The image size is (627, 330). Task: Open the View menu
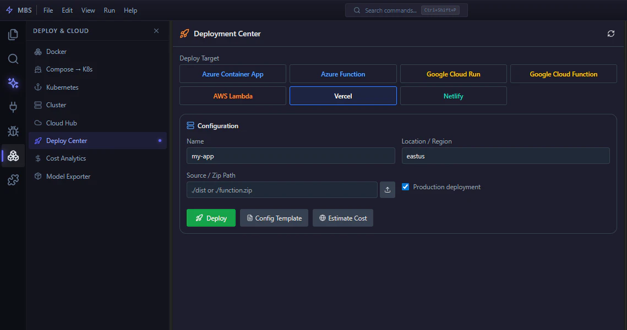88,10
